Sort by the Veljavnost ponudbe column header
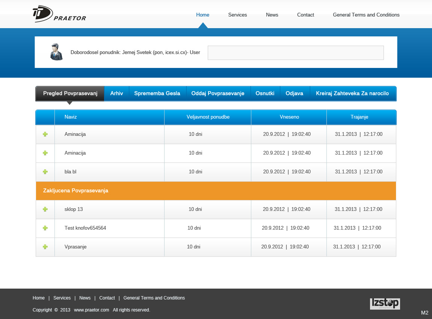 208,117
